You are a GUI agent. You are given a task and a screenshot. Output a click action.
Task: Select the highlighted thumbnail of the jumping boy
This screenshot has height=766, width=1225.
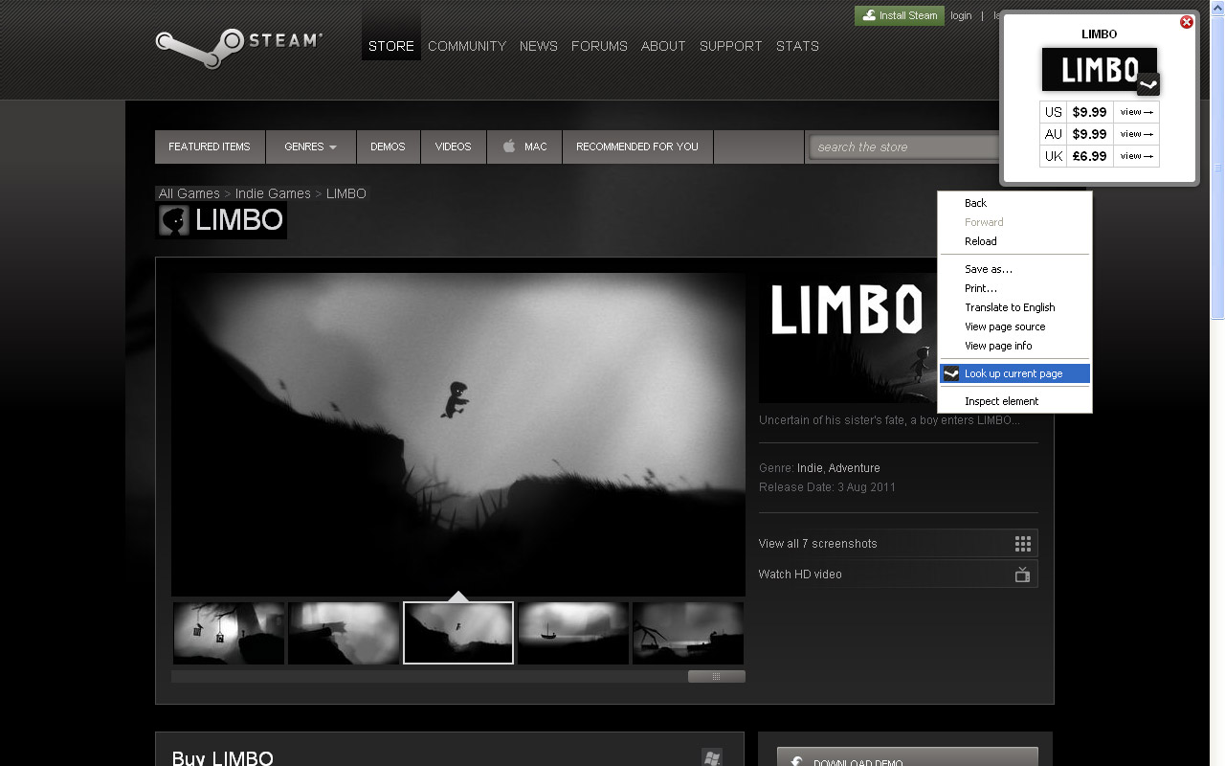pos(458,633)
